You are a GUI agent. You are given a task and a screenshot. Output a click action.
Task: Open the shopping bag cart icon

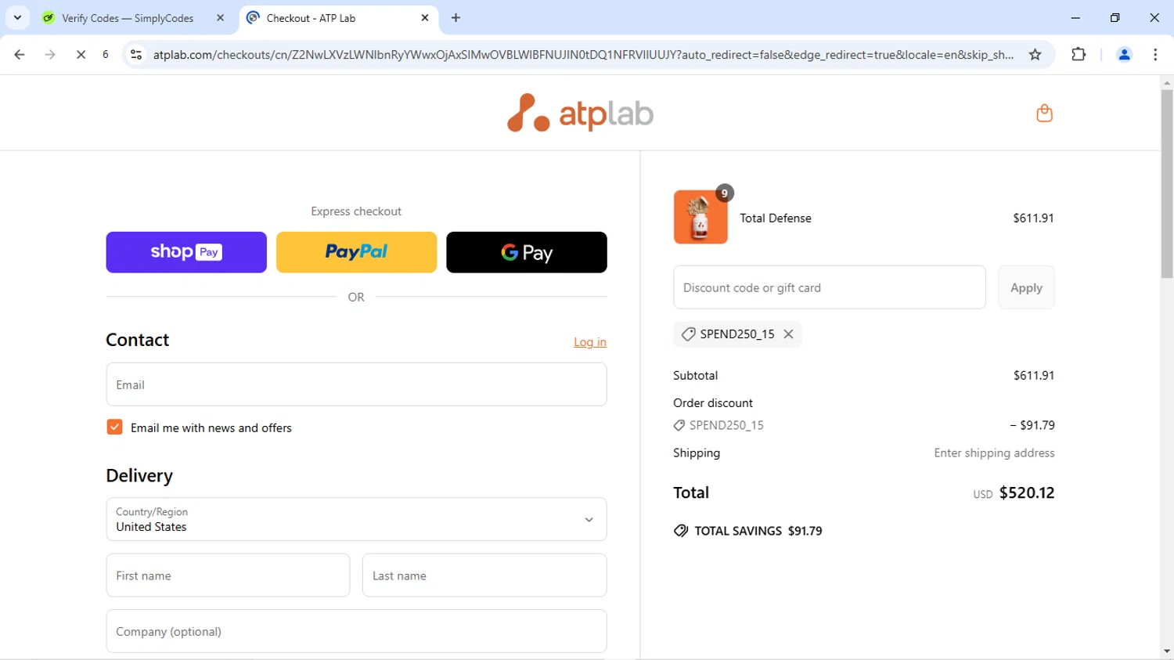click(1044, 114)
